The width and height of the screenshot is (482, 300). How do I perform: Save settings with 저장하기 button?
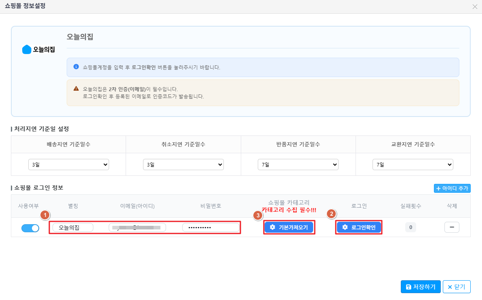point(421,287)
